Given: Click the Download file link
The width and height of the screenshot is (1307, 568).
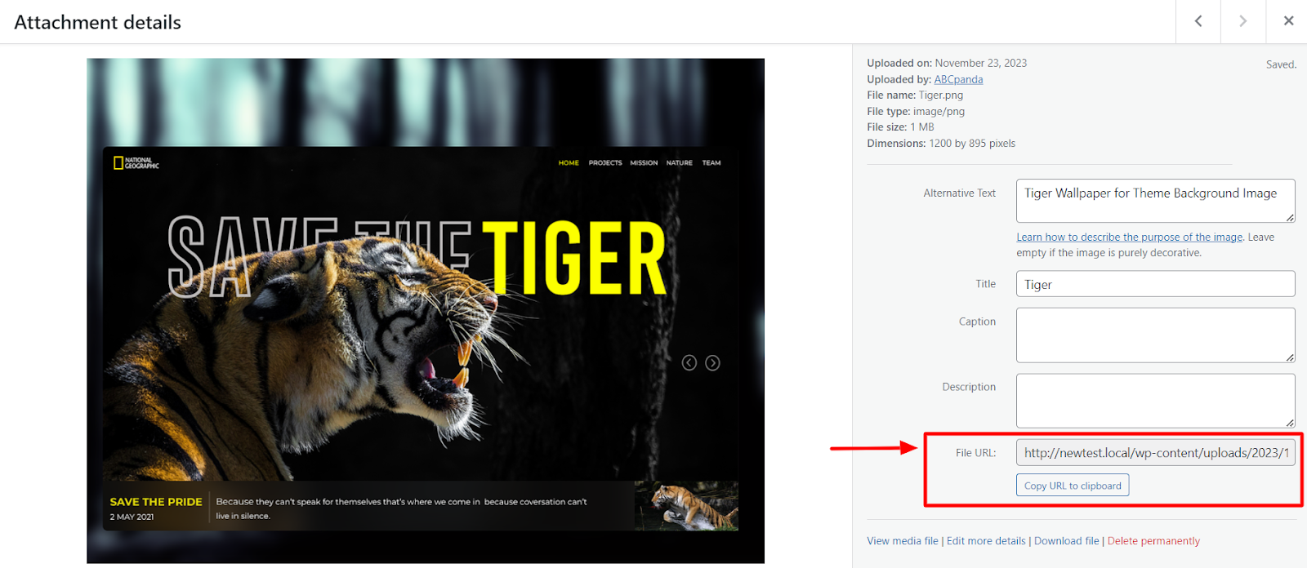Looking at the screenshot, I should (1067, 541).
